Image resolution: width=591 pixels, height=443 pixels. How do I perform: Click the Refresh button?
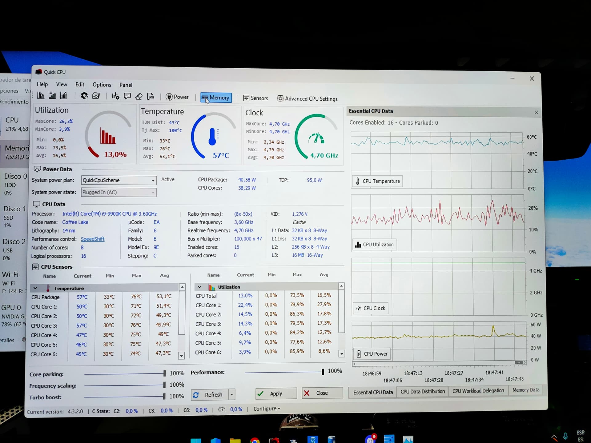pyautogui.click(x=209, y=394)
